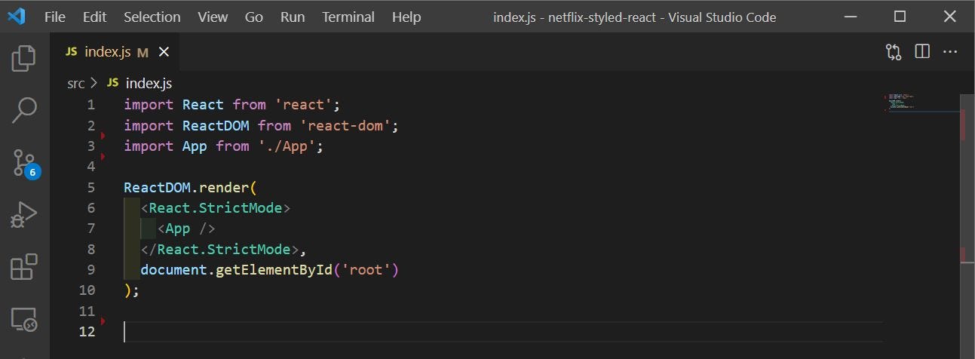
Task: Click line number 5 in gutter
Action: [91, 187]
